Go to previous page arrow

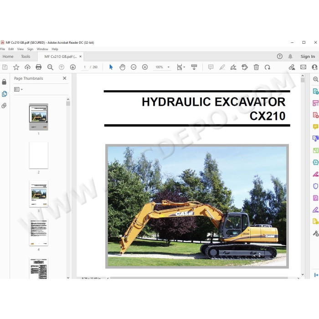click(62, 67)
